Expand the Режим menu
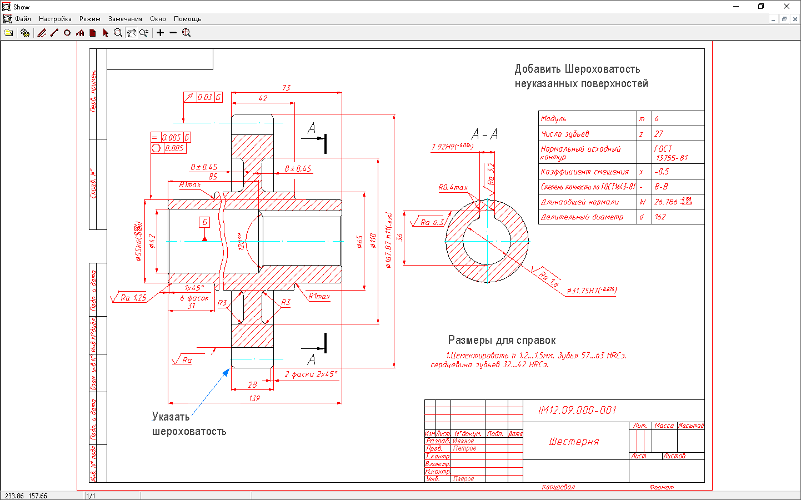The width and height of the screenshot is (801, 500). pyautogui.click(x=90, y=19)
